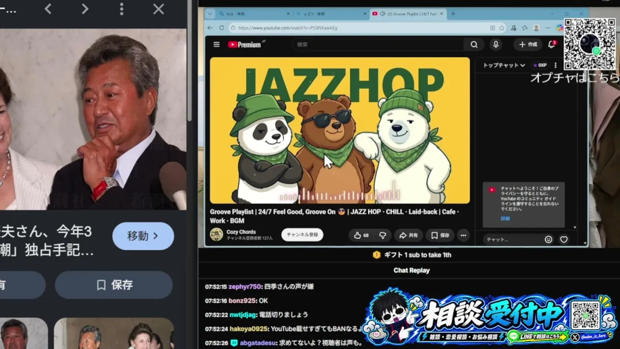
Task: Click the 作成 create button
Action: (528, 45)
